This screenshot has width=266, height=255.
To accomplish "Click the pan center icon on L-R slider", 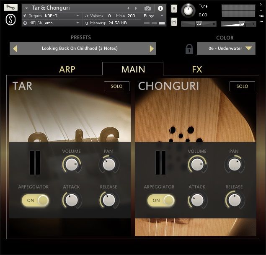I will point(199,24).
